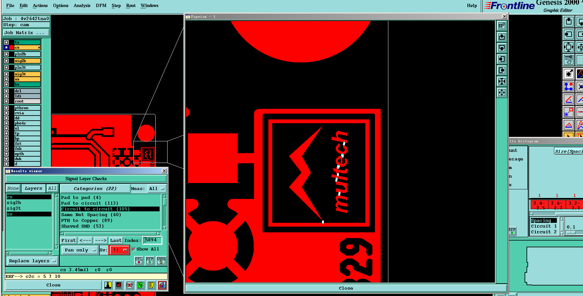Click the None layers button
This screenshot has width=583, height=296.
[x=13, y=188]
